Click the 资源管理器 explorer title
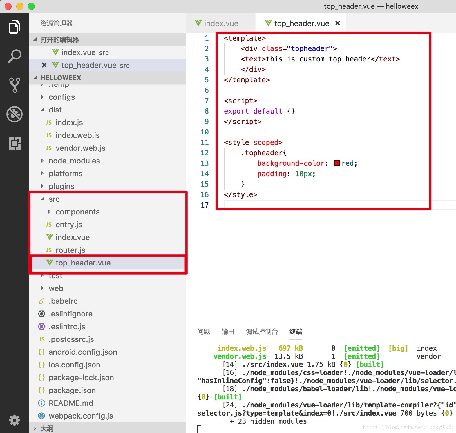Viewport: 456px width, 433px height. pyautogui.click(x=57, y=23)
